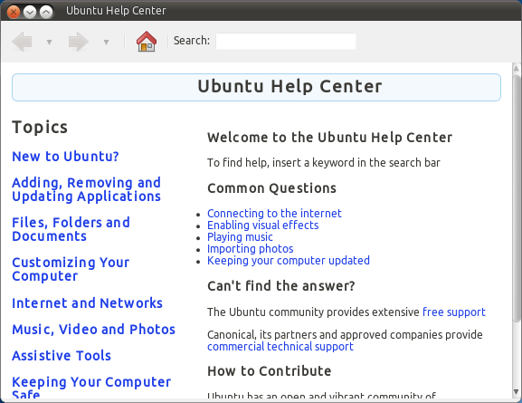Screen dimensions: 522x403
Task: Click the Can't find the answer? heading
Action: [281, 286]
